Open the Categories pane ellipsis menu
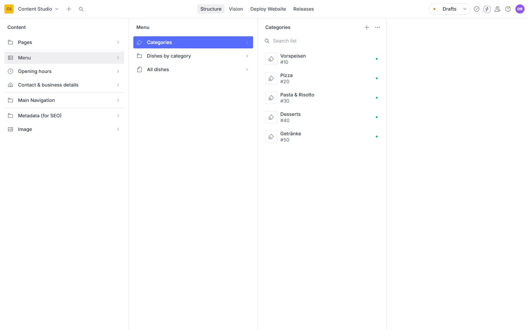Viewport: 529px width, 330px height. coord(377,27)
